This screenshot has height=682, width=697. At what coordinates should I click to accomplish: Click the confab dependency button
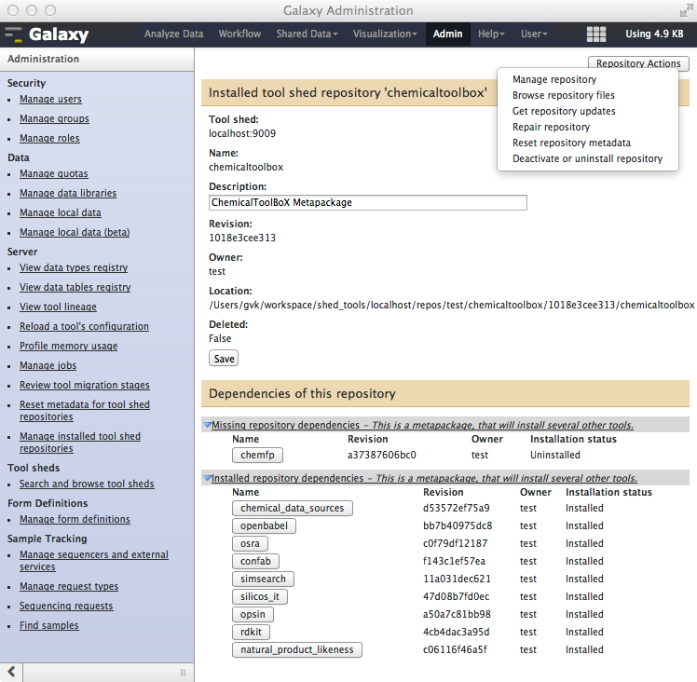coord(255,561)
